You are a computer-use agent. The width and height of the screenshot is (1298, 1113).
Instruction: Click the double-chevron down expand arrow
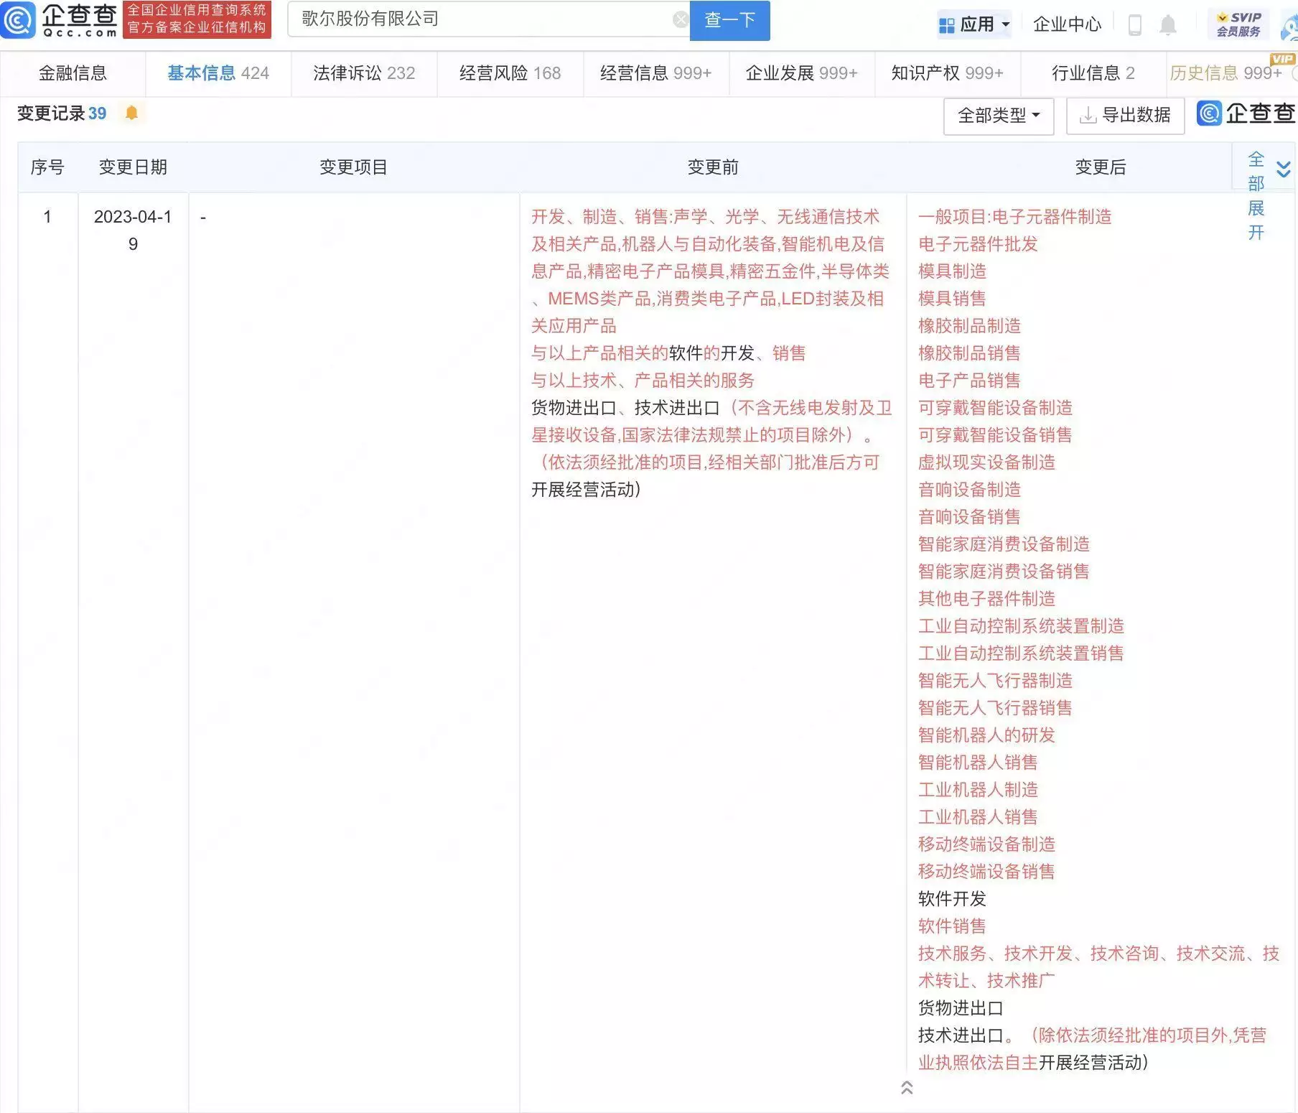click(x=1284, y=169)
